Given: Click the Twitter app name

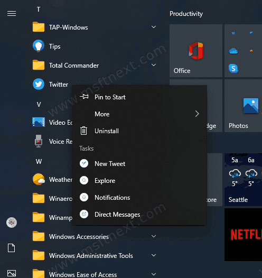Looking at the screenshot, I should tap(59, 85).
